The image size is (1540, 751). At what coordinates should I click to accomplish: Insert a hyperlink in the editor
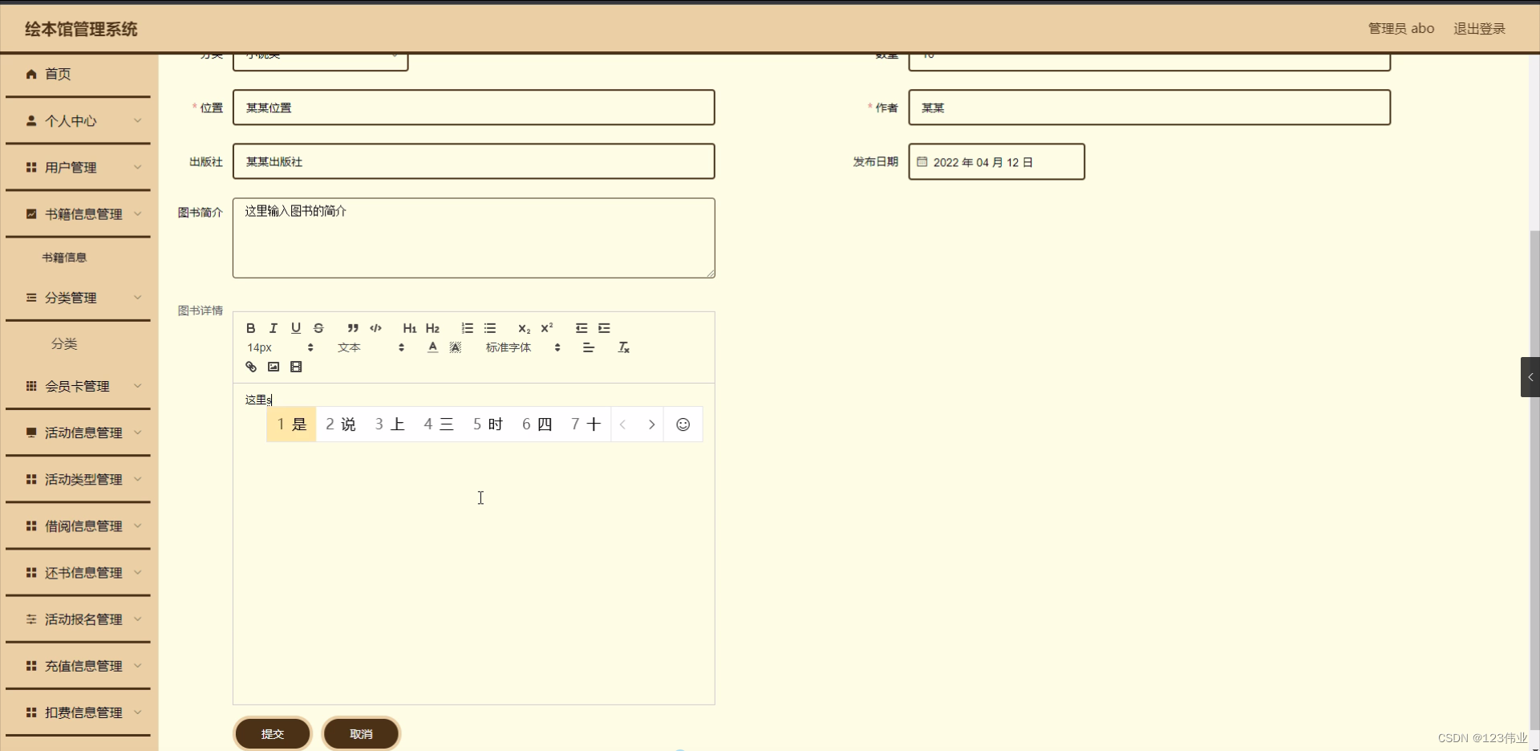(x=251, y=367)
